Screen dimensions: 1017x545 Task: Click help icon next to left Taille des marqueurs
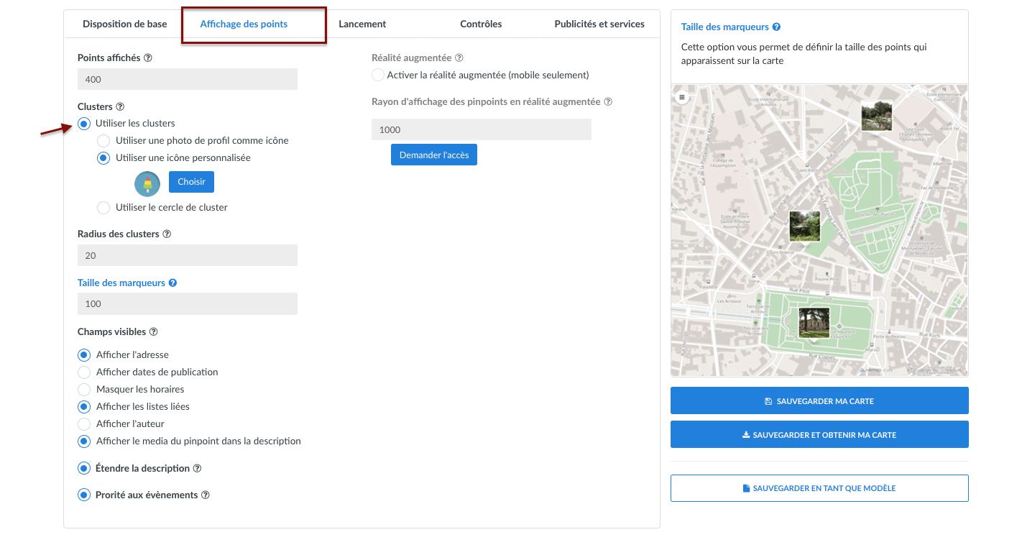[172, 283]
